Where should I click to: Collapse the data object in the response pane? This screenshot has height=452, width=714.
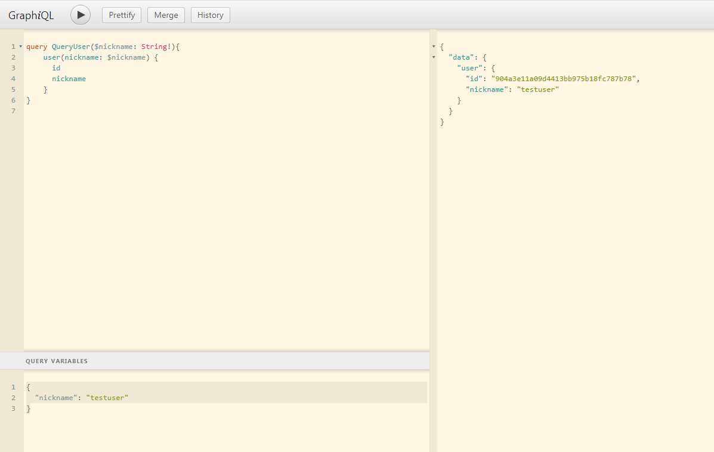click(x=433, y=57)
